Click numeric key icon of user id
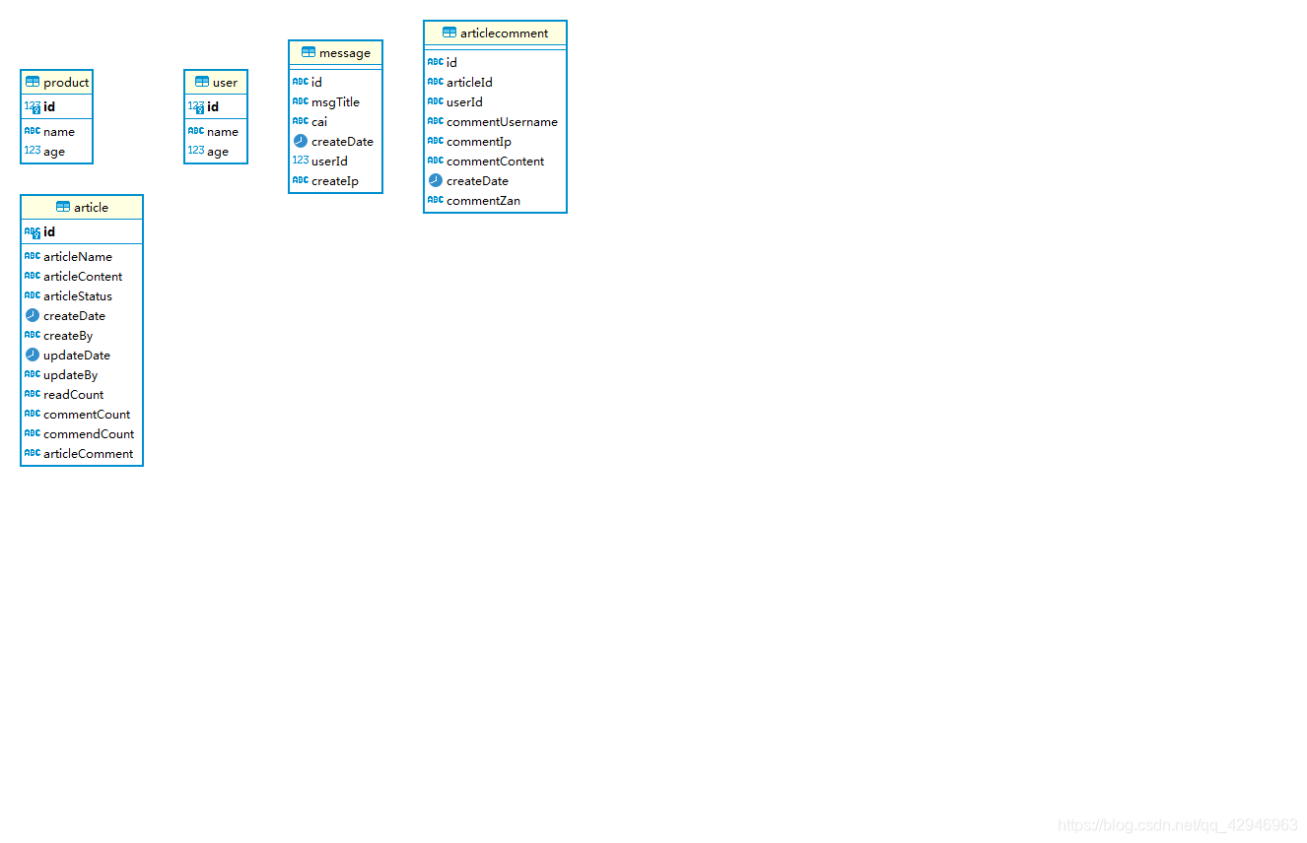The image size is (1307, 843). click(196, 106)
